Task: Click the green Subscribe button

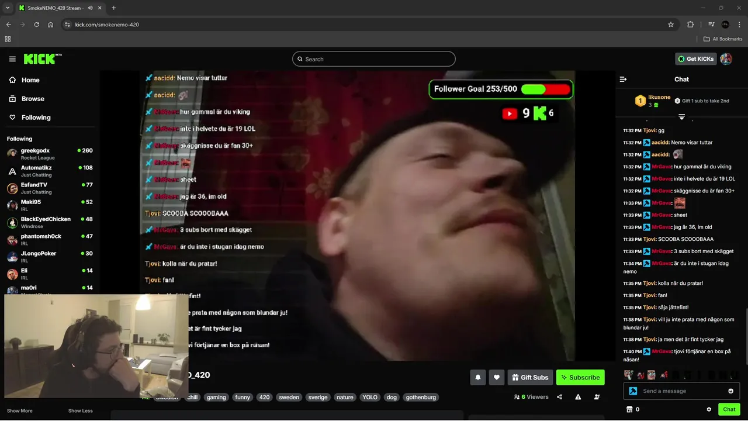Action: click(x=580, y=377)
